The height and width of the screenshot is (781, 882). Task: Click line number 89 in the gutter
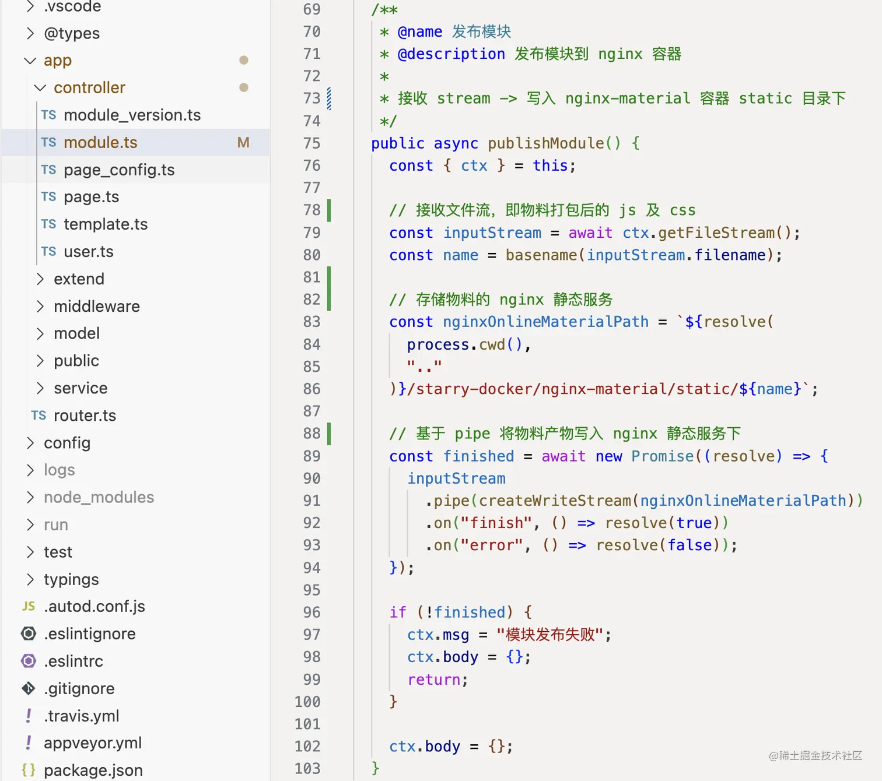point(312,456)
